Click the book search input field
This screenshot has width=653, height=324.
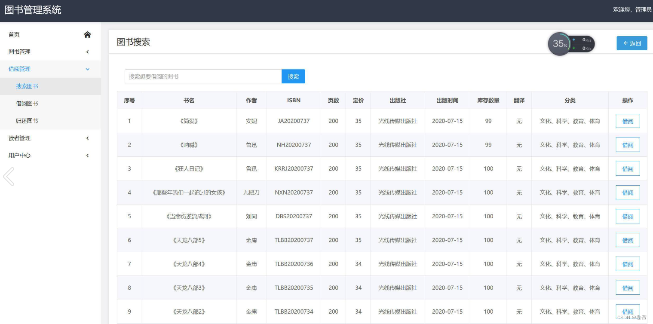[203, 76]
